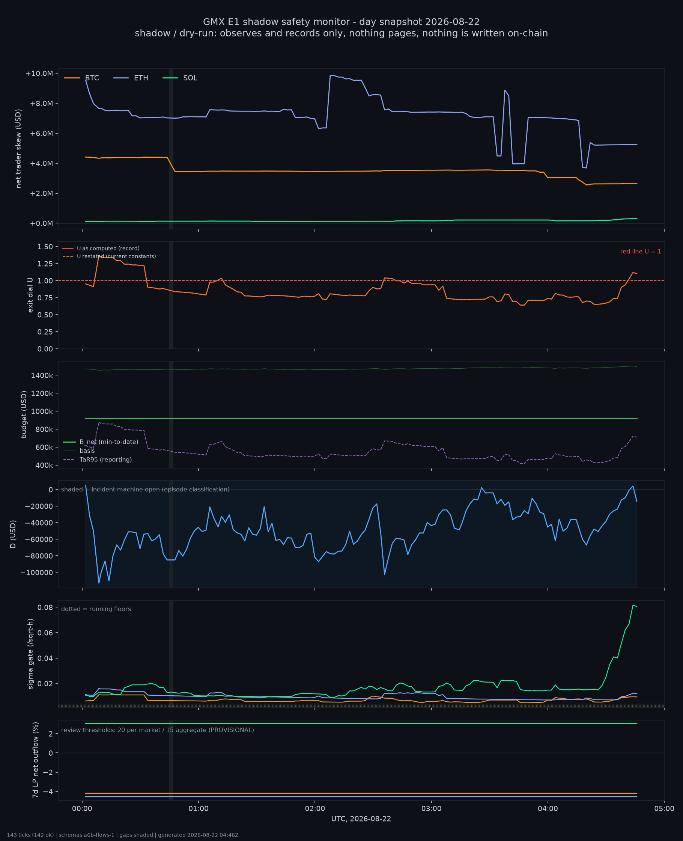Click the 'basis' legend entry
Image resolution: width=683 pixels, height=841 pixels.
click(x=79, y=451)
